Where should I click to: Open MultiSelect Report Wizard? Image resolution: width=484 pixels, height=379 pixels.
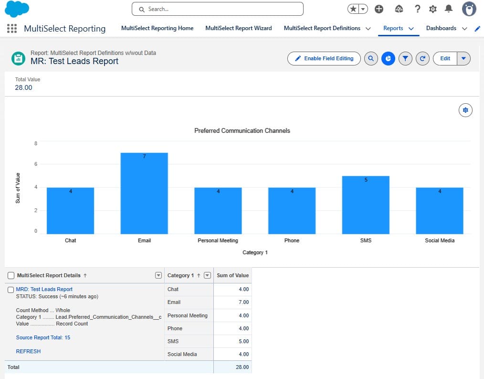239,28
